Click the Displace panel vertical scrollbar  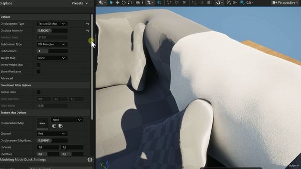point(92,67)
